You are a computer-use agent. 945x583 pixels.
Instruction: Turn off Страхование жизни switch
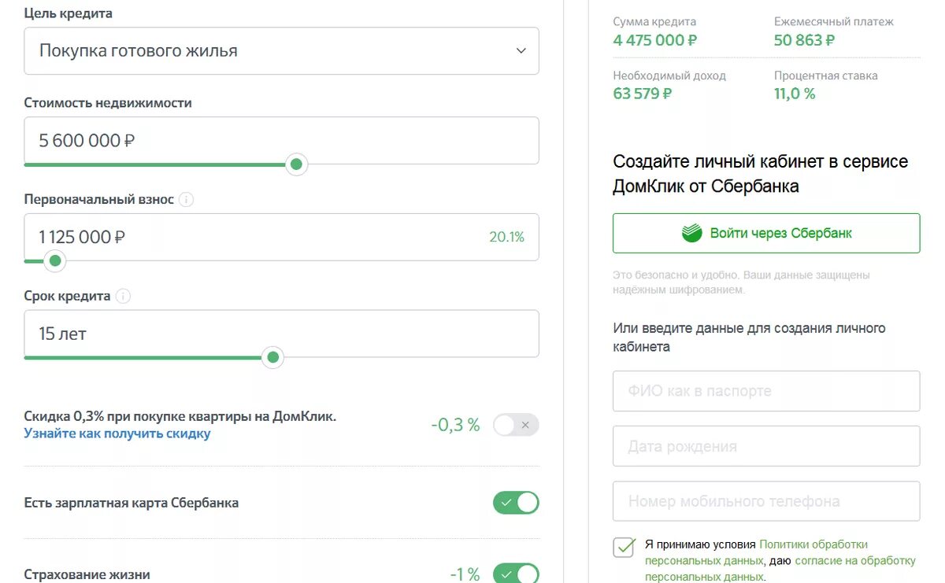pyautogui.click(x=516, y=574)
